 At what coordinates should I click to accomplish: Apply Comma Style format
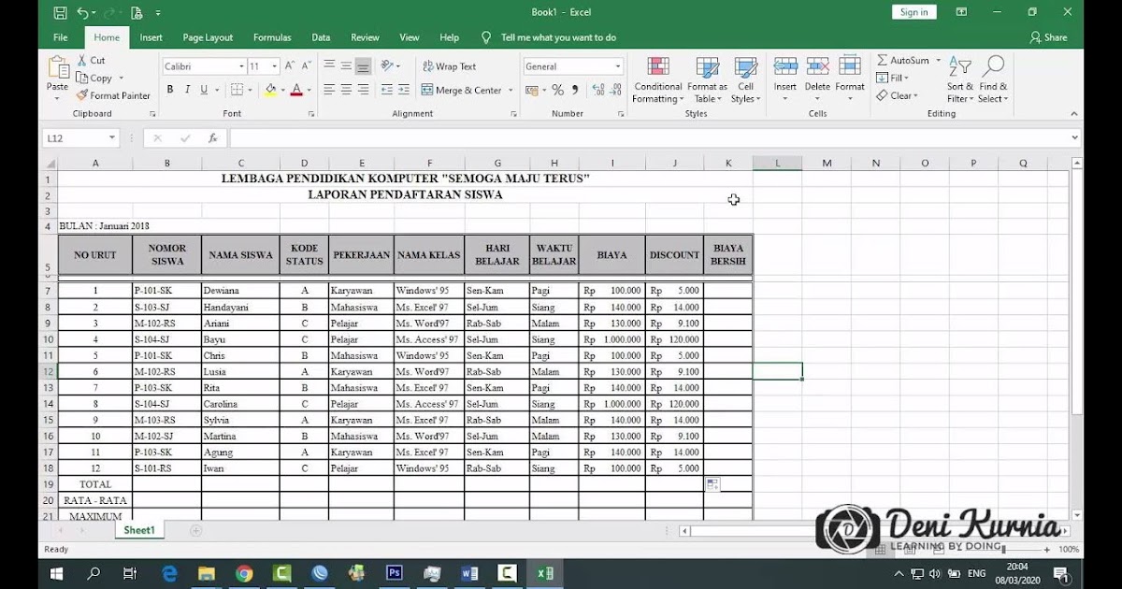pyautogui.click(x=575, y=90)
